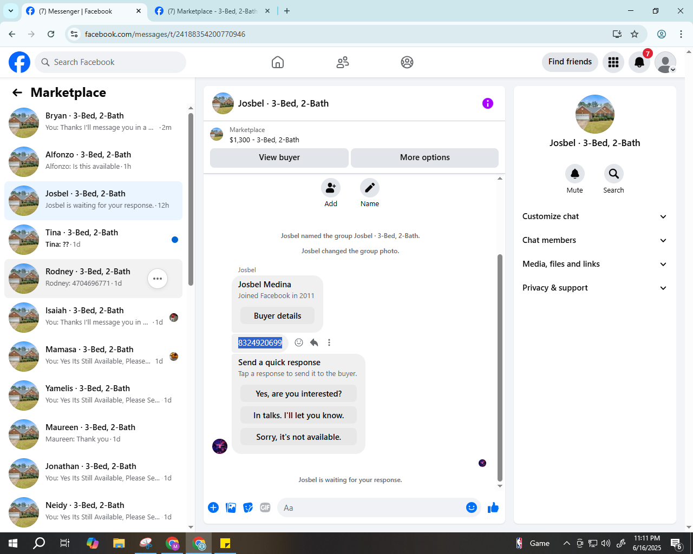Expand Customize chat section
This screenshot has width=693, height=554.
pyautogui.click(x=594, y=216)
